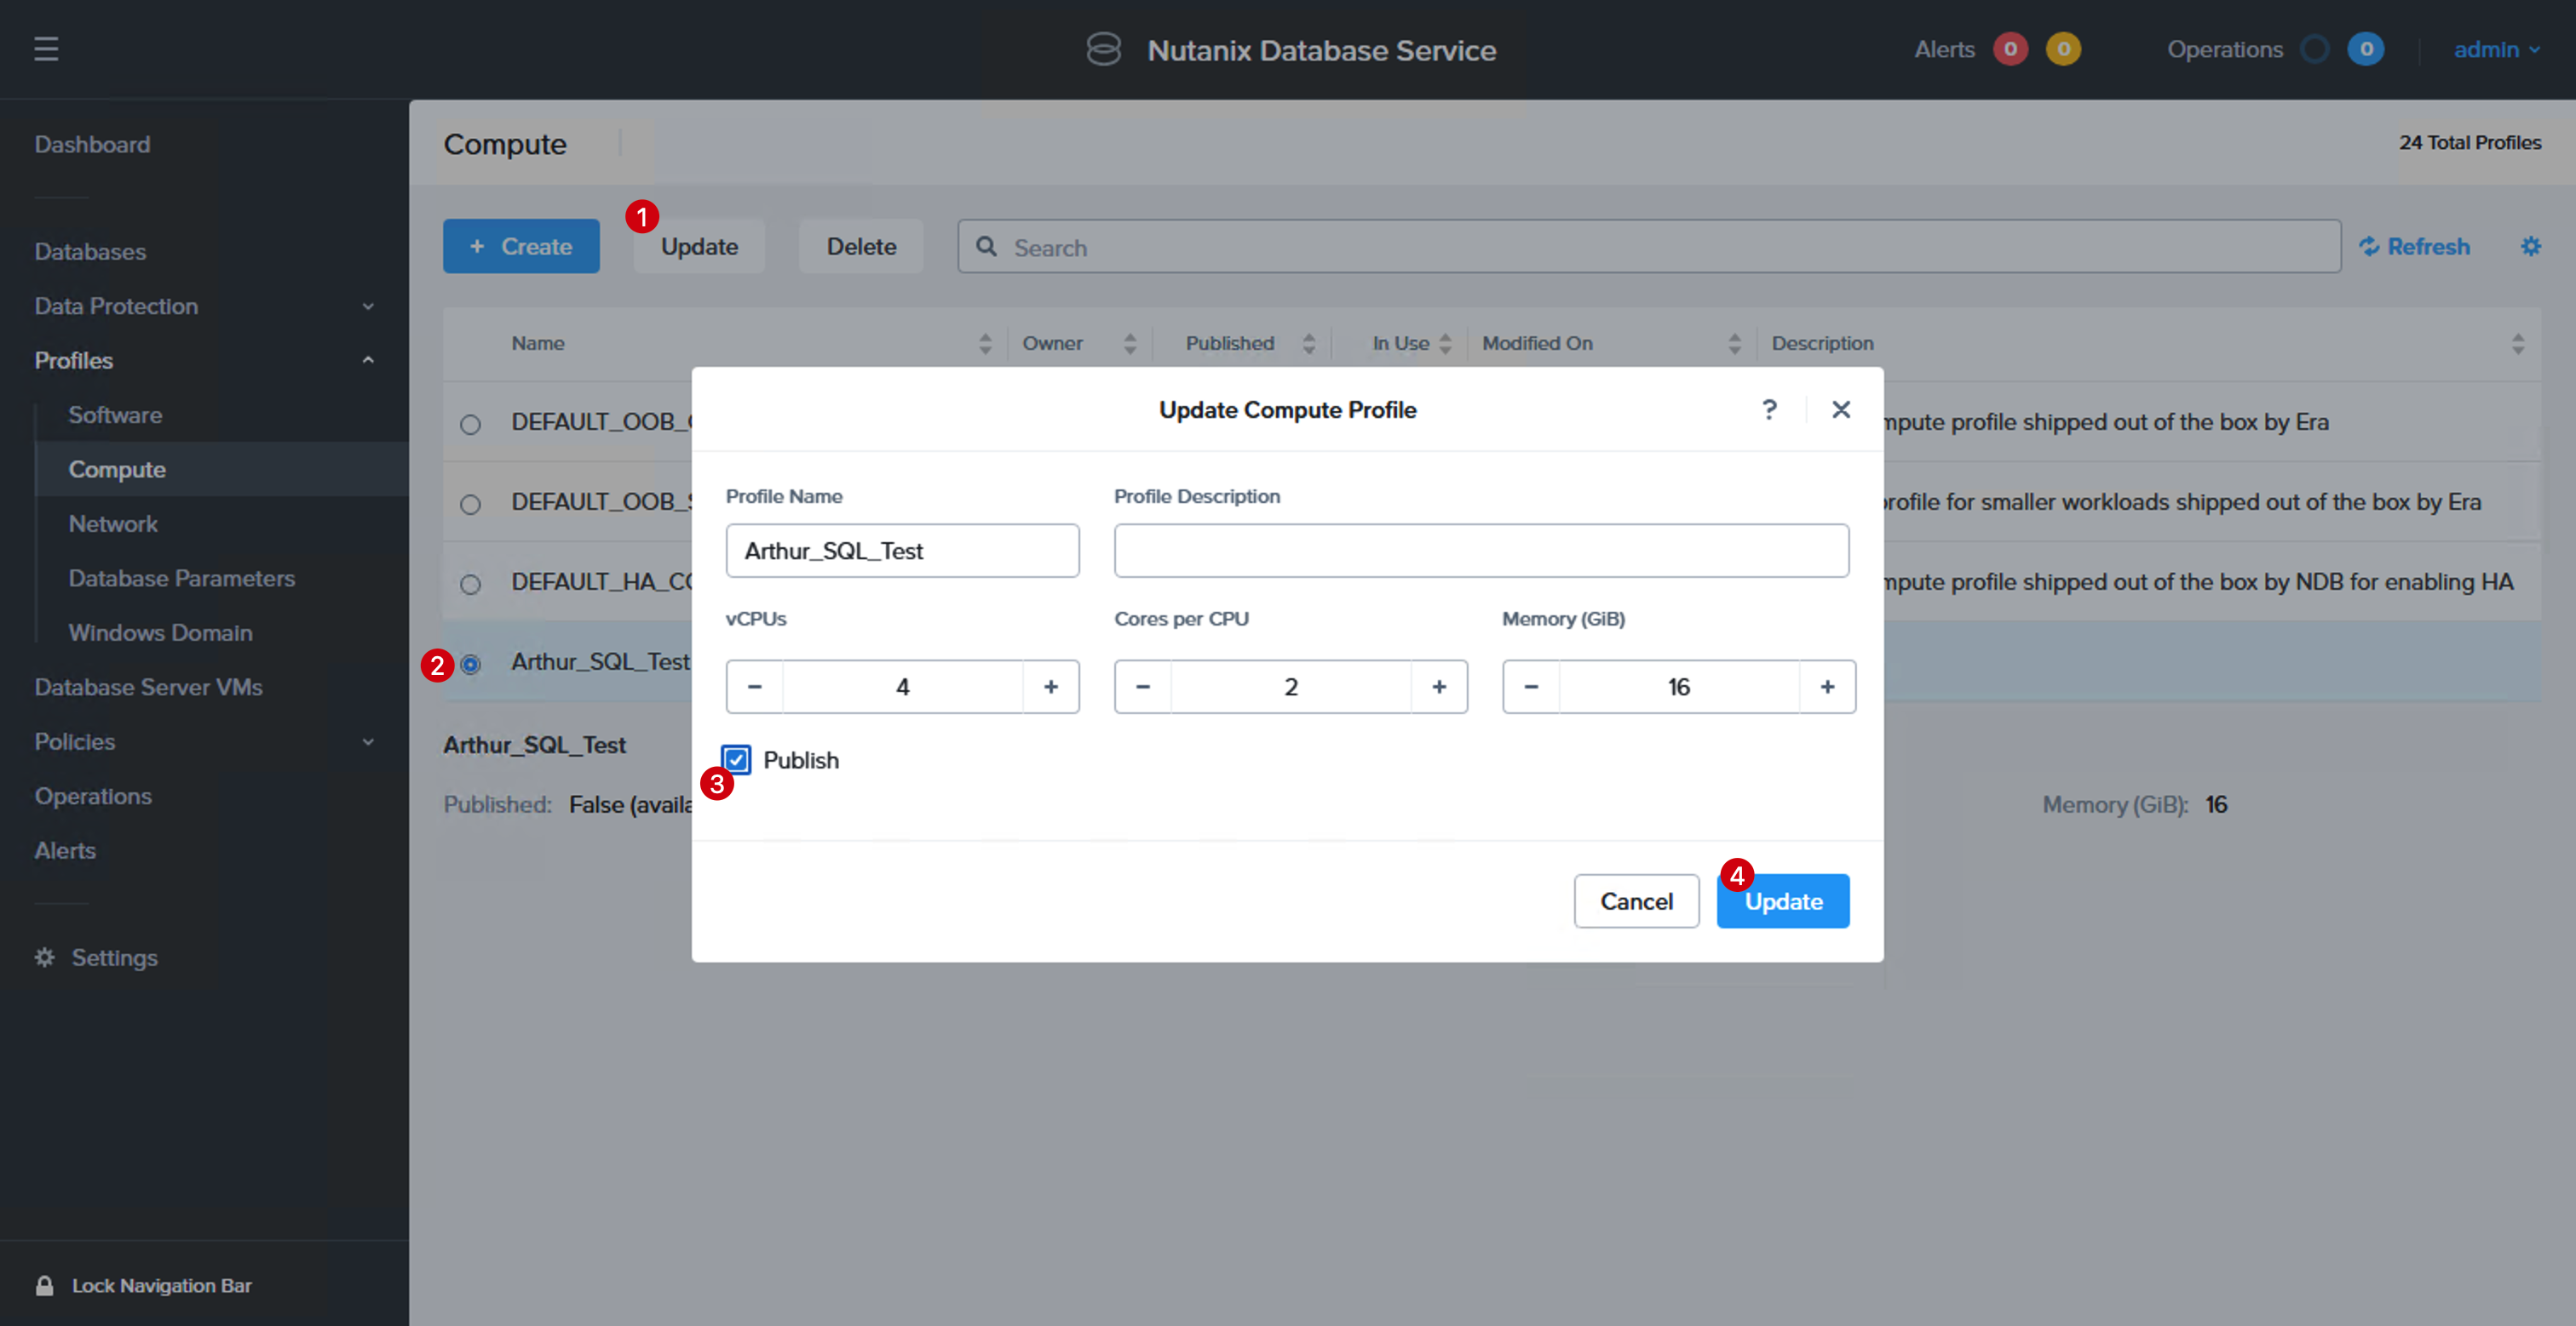Viewport: 2576px width, 1326px height.
Task: Close the Update Compute Profile dialog
Action: click(x=1841, y=409)
